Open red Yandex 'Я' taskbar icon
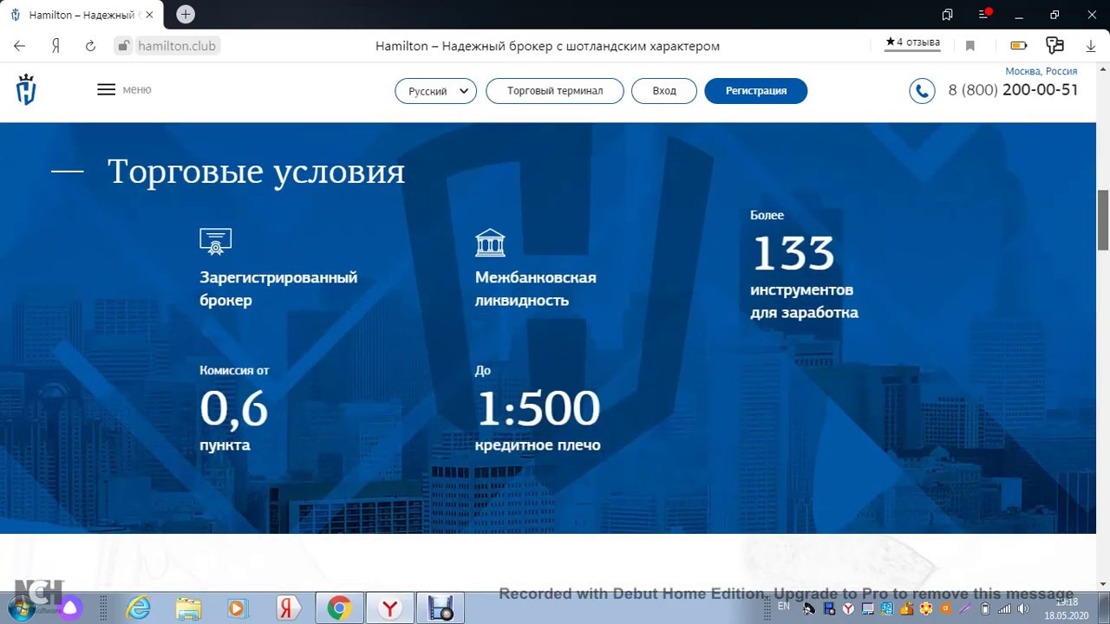 pos(287,608)
